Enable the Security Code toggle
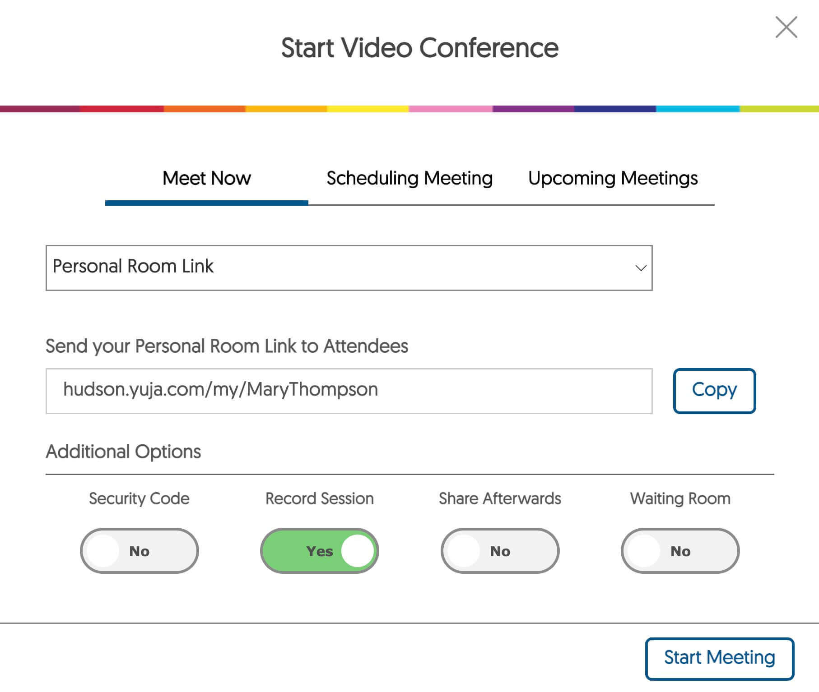Screen dimensions: 819x692 (140, 551)
